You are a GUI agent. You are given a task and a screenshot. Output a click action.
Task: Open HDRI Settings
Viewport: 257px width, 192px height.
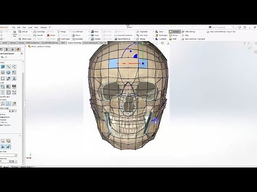(188, 31)
